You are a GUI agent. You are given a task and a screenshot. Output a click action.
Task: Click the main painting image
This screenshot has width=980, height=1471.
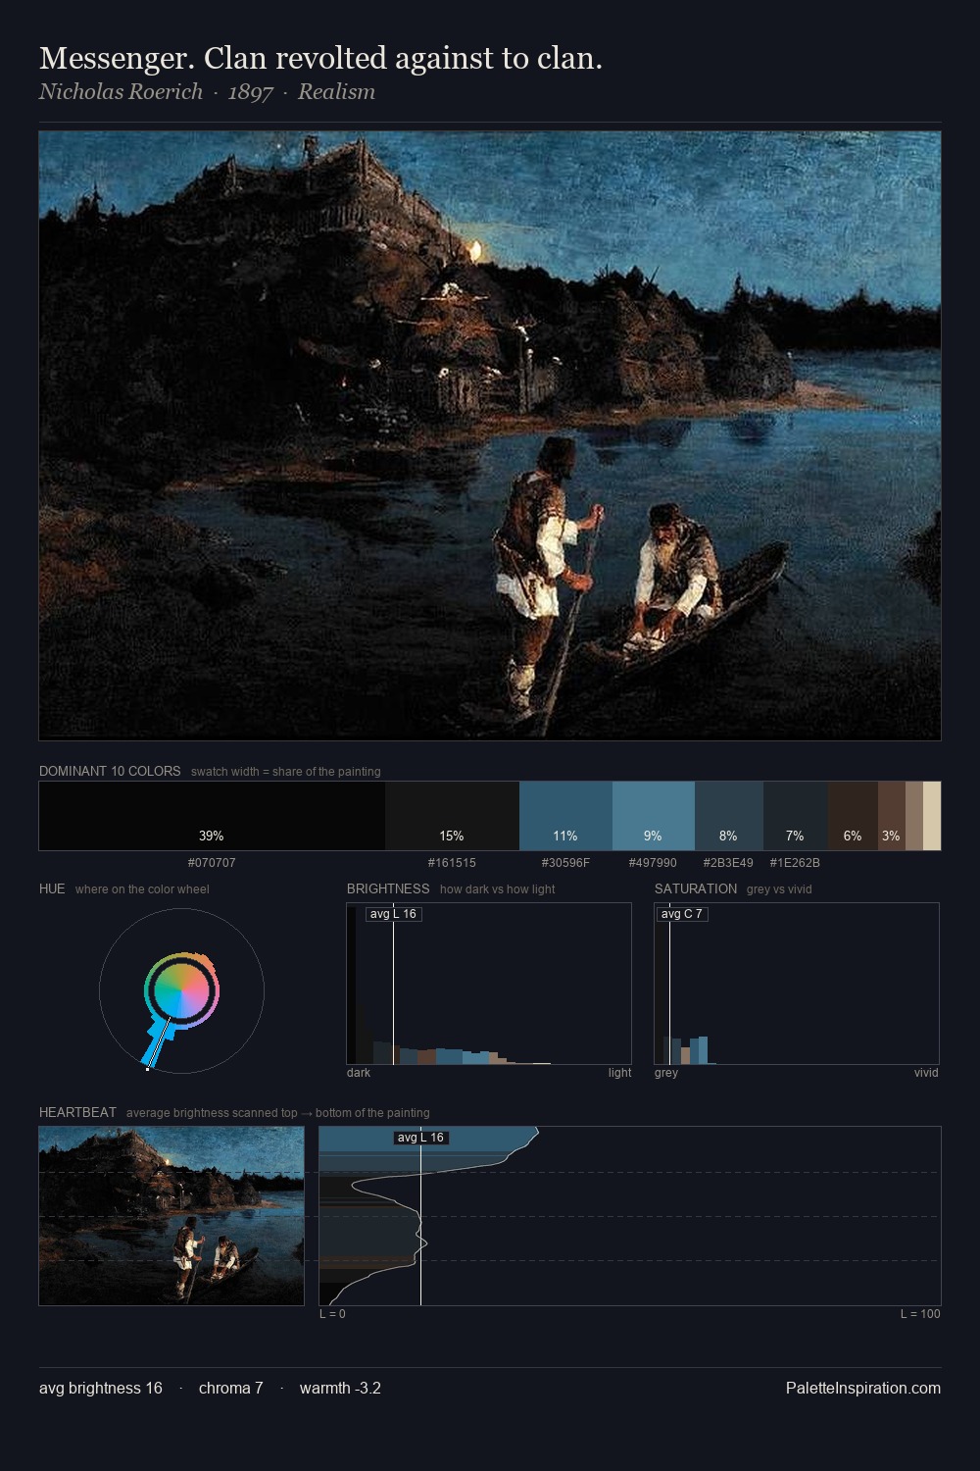click(x=490, y=435)
